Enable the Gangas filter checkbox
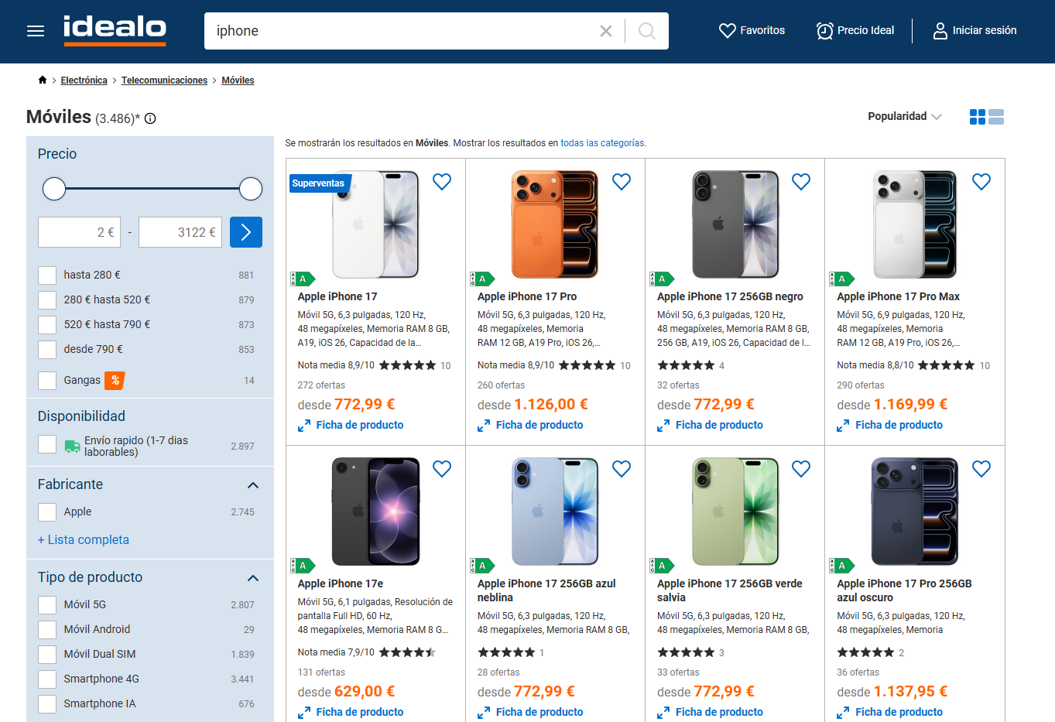 47,381
